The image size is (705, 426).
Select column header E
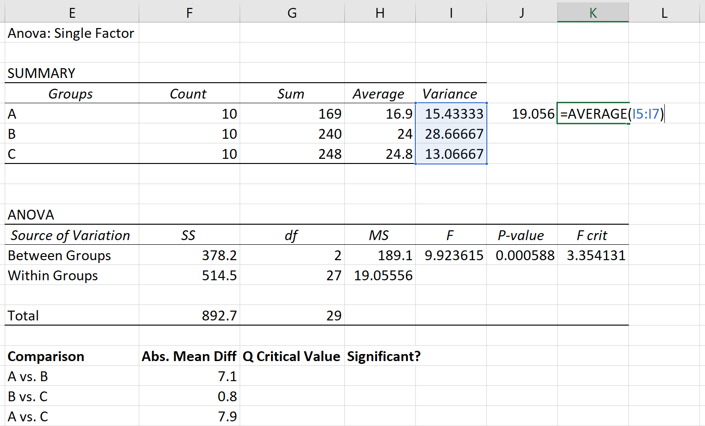click(71, 13)
